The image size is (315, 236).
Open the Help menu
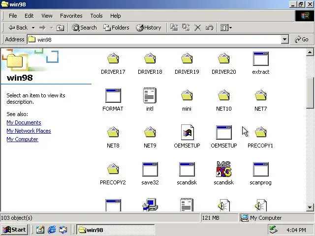click(x=115, y=16)
